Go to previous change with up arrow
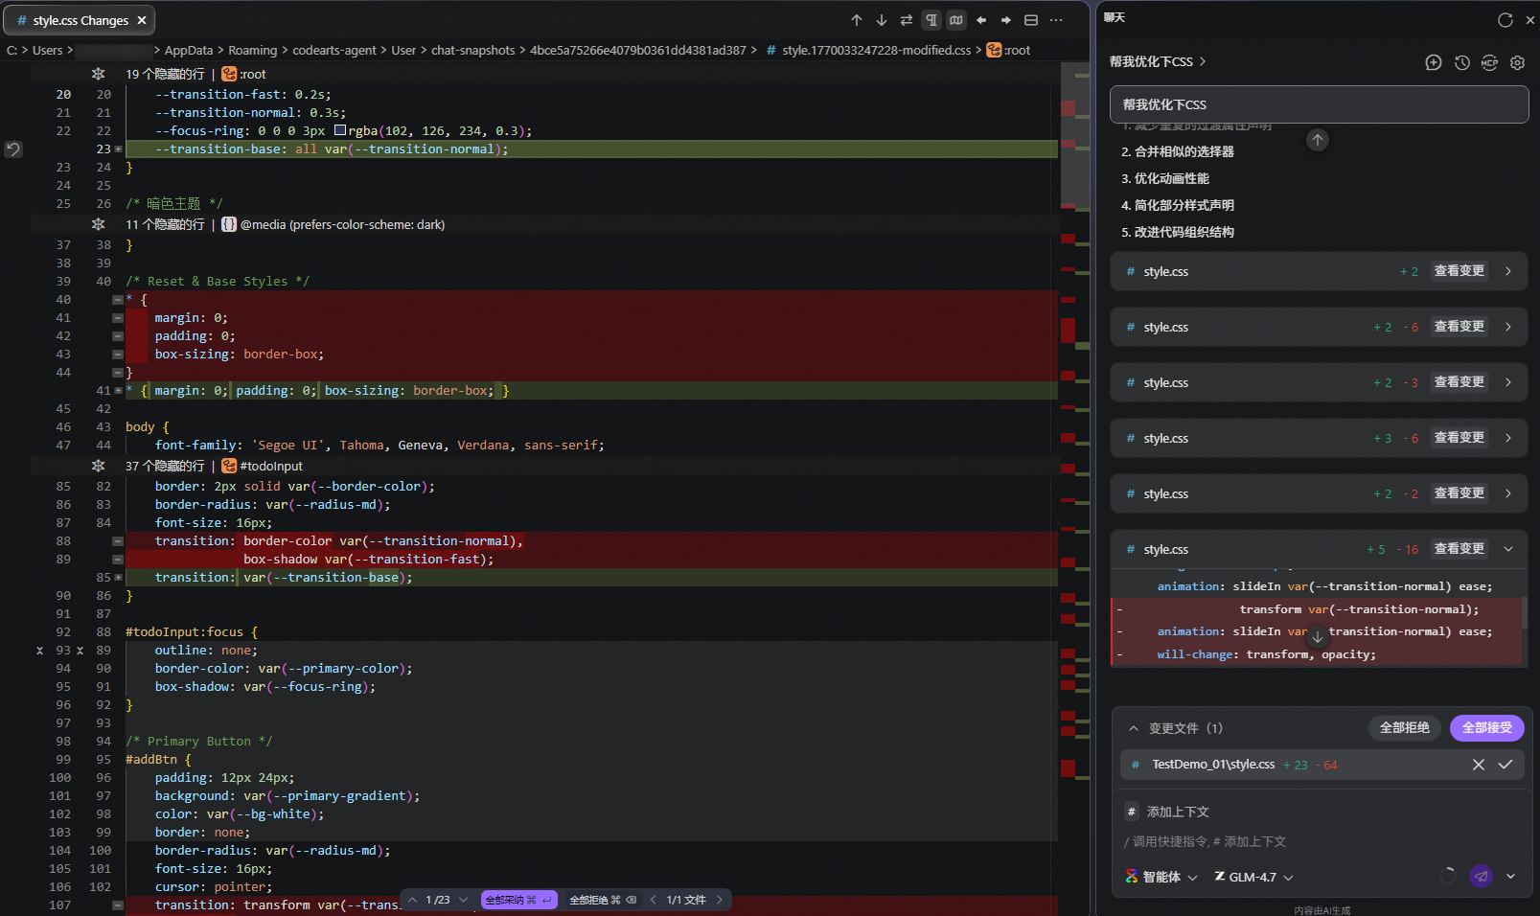Image resolution: width=1540 pixels, height=916 pixels. (857, 20)
